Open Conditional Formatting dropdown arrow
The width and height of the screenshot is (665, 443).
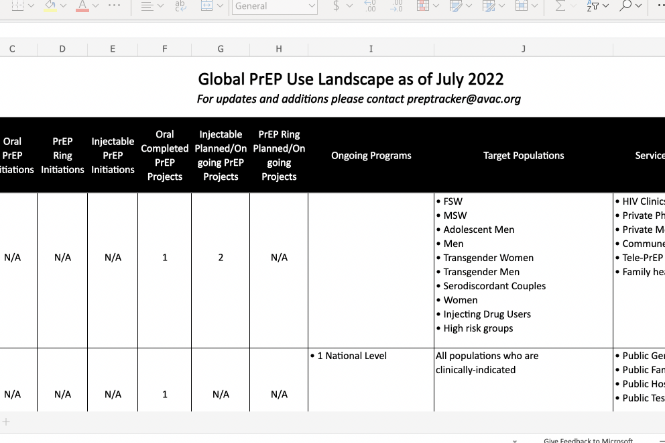tap(436, 5)
